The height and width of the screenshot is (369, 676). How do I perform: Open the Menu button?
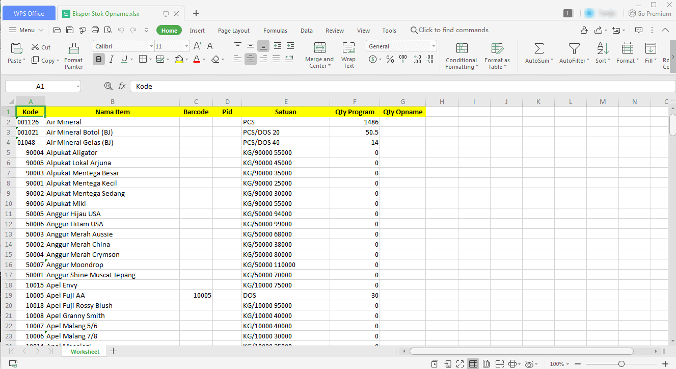point(27,30)
